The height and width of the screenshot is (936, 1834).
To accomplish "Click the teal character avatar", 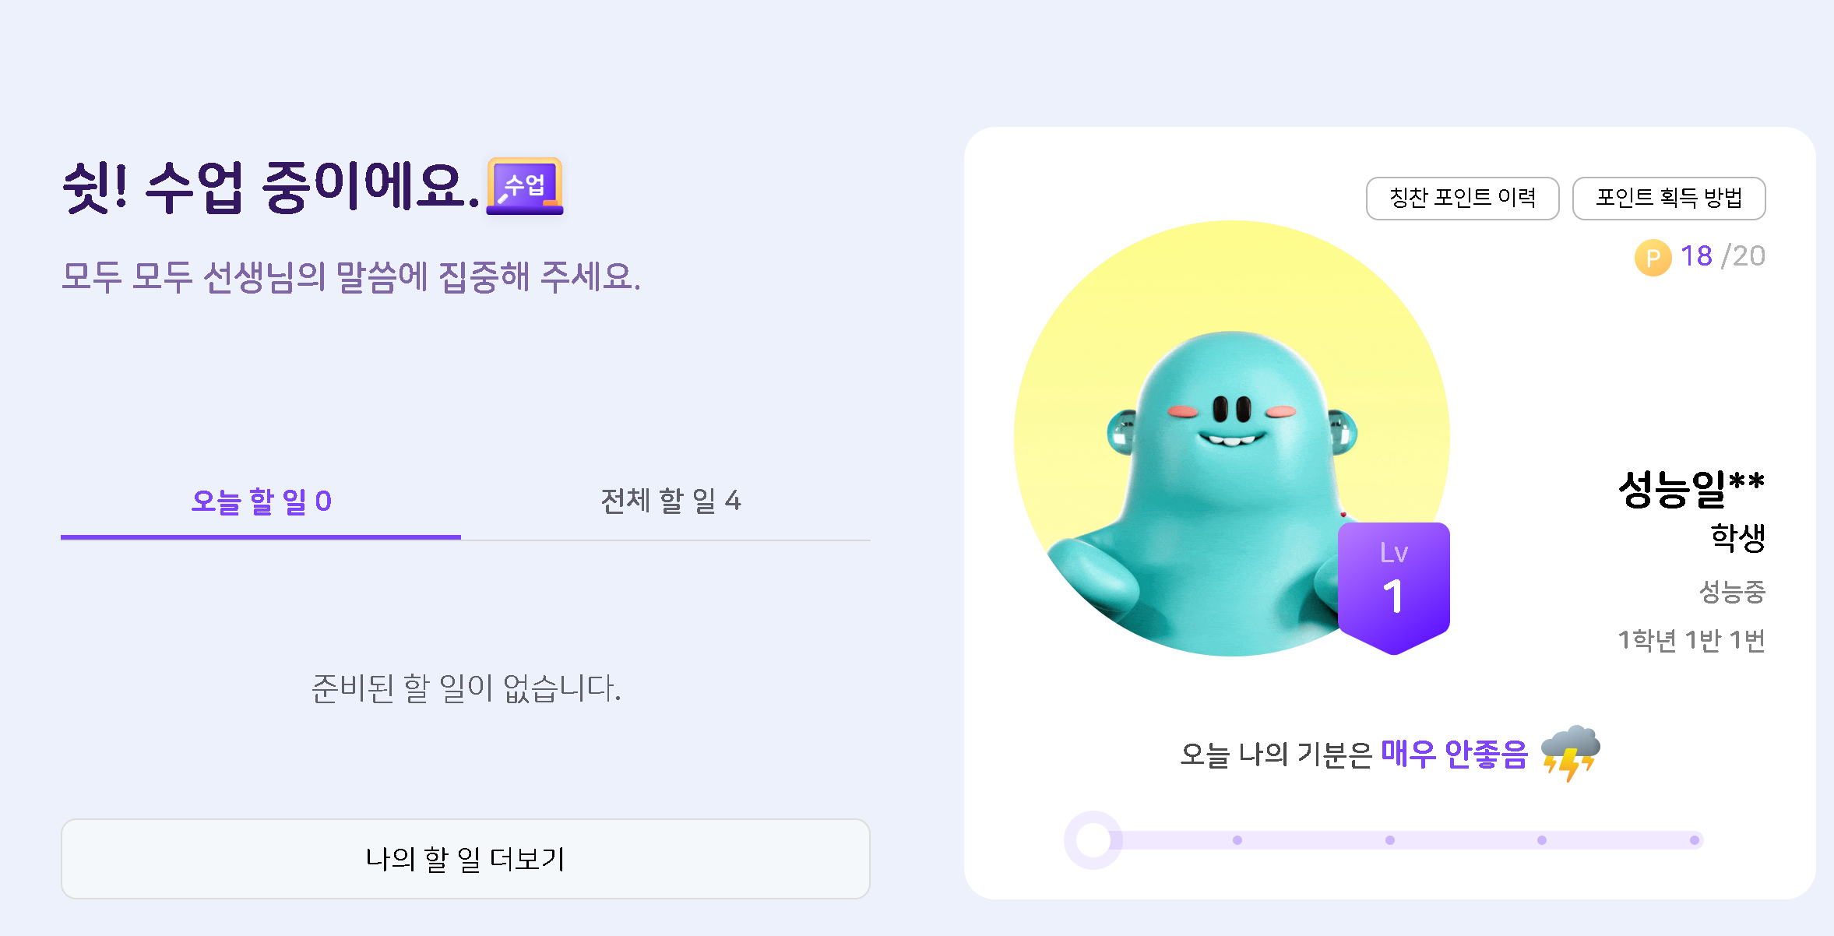I will [x=1231, y=438].
